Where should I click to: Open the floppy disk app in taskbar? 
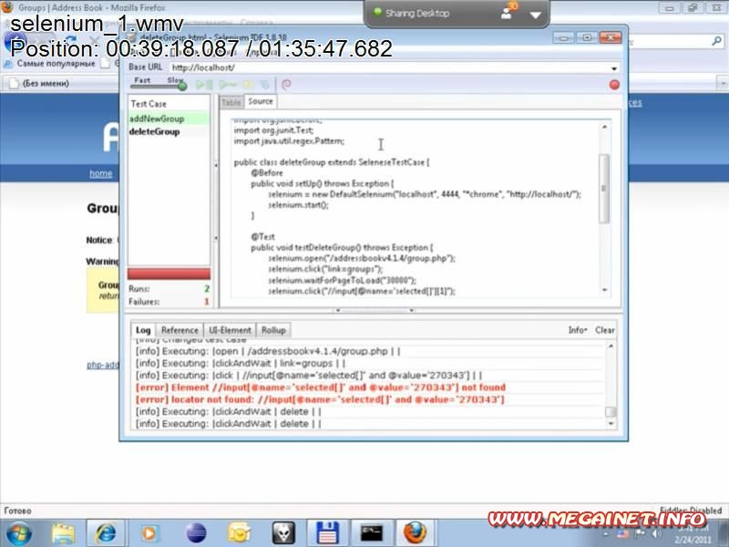tap(327, 533)
